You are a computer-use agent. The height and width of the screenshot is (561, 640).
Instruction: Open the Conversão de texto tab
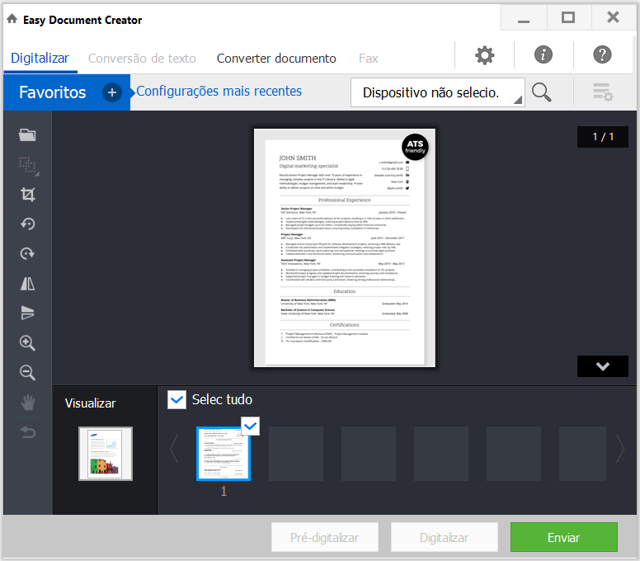pyautogui.click(x=142, y=59)
